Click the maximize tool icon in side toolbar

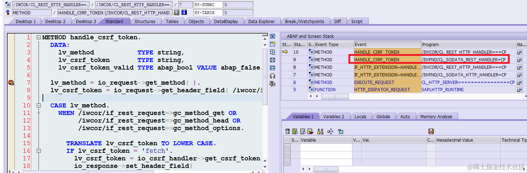point(272,60)
